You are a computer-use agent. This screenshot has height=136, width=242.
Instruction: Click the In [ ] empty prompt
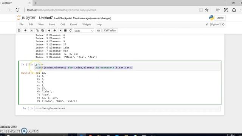28,108
